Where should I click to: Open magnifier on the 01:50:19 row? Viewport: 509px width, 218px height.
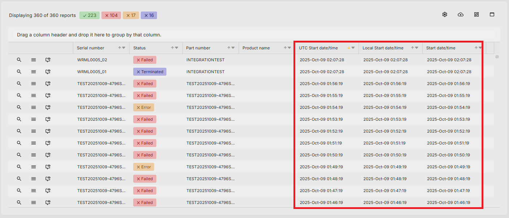[x=19, y=155]
